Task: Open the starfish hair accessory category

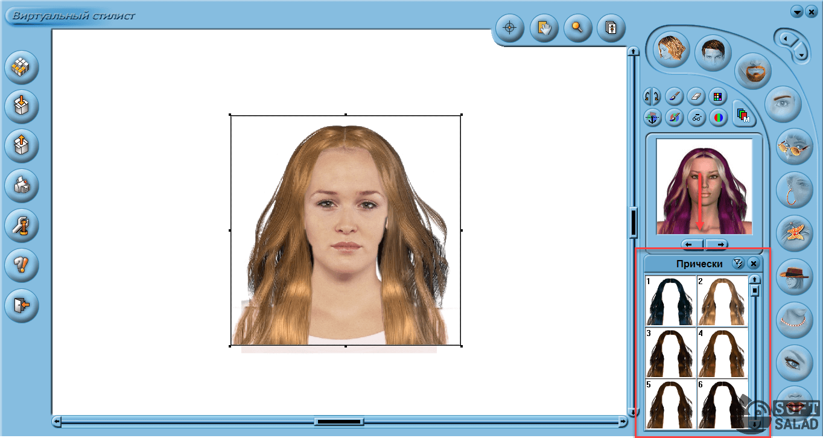Action: 794,234
